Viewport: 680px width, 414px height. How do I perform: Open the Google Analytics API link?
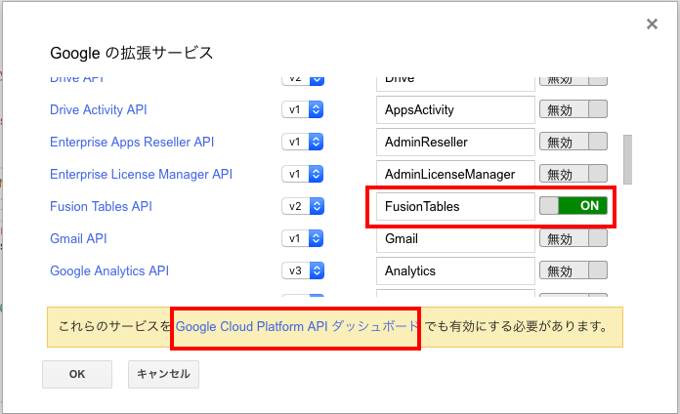(109, 270)
